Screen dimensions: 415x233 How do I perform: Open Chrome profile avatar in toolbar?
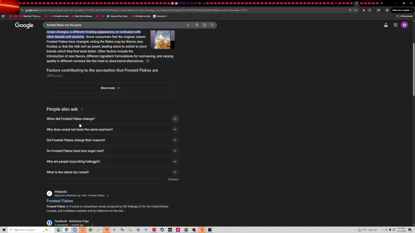click(x=387, y=10)
